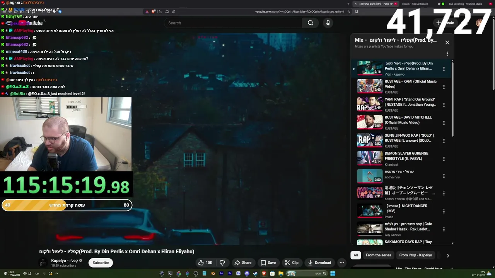Click the Brave Shields lion icon
The height and width of the screenshot is (278, 495).
click(154, 11)
